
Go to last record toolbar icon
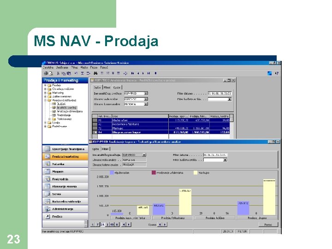coord(148,73)
